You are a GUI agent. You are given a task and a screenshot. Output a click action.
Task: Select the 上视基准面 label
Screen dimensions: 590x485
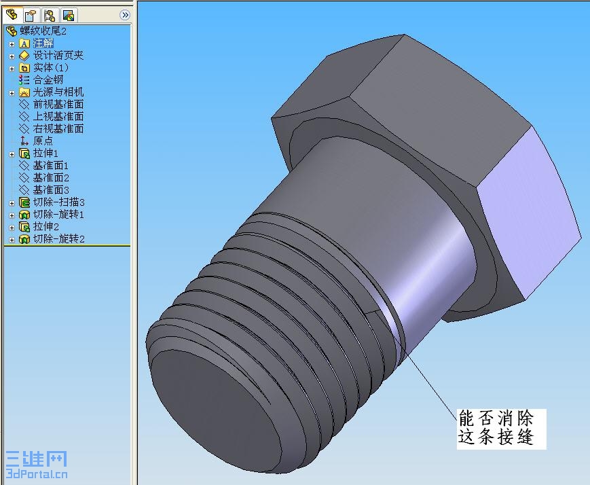pyautogui.click(x=58, y=116)
